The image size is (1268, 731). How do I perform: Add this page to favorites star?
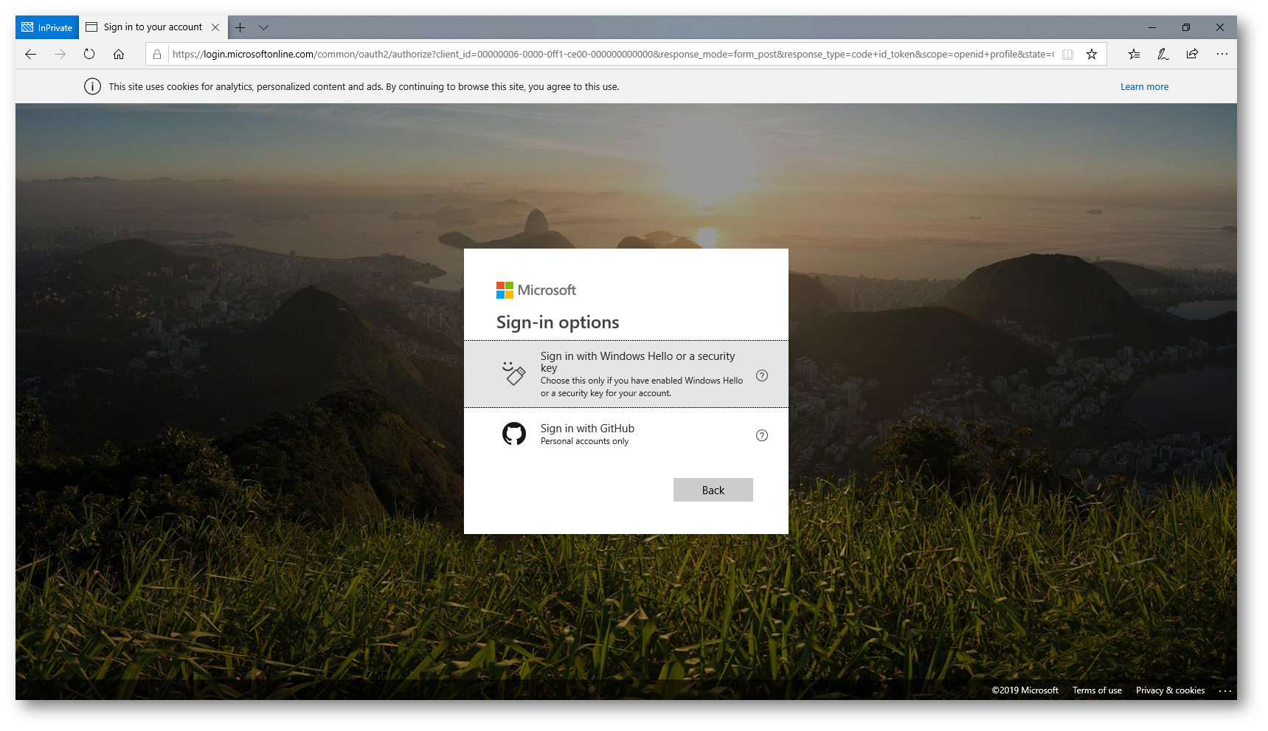click(1092, 54)
